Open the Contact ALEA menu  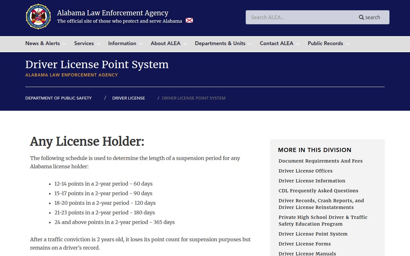tap(276, 43)
